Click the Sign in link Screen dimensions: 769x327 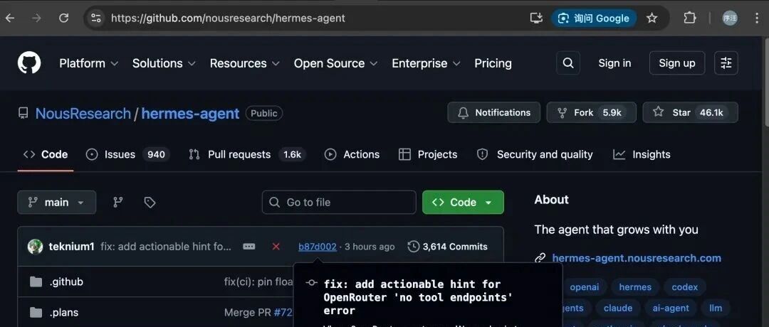point(614,63)
